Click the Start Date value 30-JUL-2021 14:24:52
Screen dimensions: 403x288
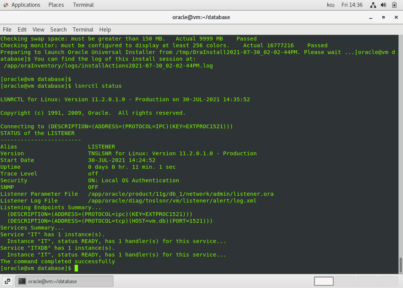[x=122, y=160]
